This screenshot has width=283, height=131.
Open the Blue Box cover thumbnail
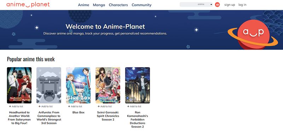(78, 85)
